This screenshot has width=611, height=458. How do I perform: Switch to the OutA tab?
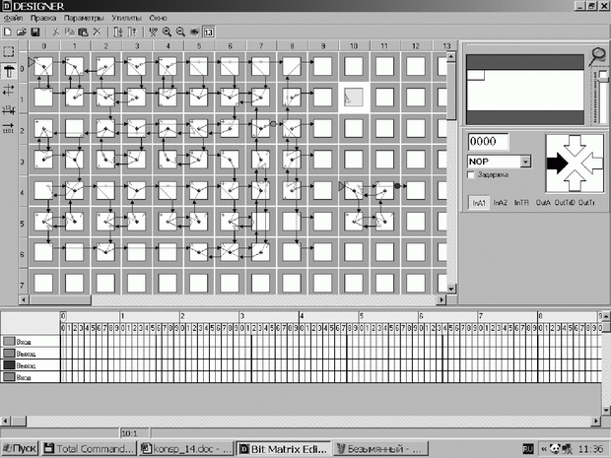[543, 201]
